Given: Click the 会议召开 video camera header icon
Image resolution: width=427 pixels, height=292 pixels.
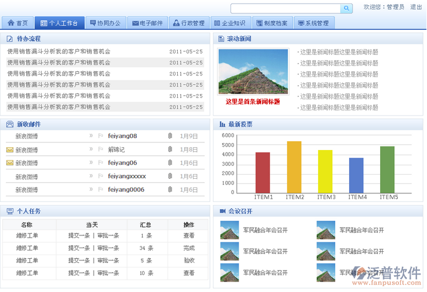Looking at the screenshot, I should tap(222, 211).
